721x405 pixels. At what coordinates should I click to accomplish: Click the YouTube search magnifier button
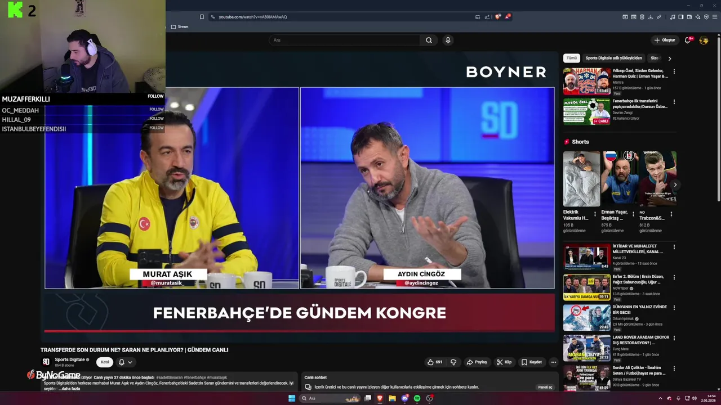coord(429,40)
